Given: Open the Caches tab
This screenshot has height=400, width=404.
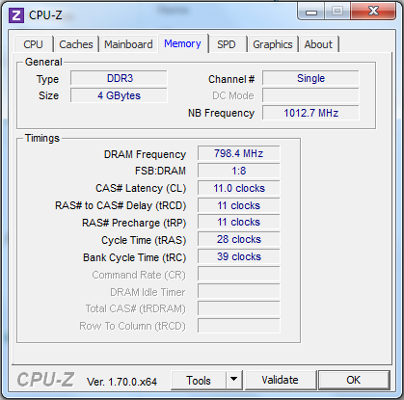Looking at the screenshot, I should 76,44.
